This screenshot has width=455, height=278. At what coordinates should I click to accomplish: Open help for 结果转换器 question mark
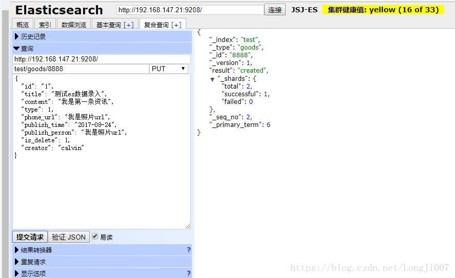point(189,250)
